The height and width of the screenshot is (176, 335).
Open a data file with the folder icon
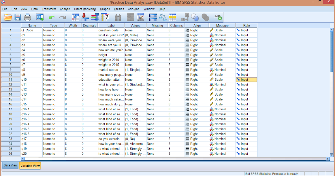pyautogui.click(x=8, y=17)
